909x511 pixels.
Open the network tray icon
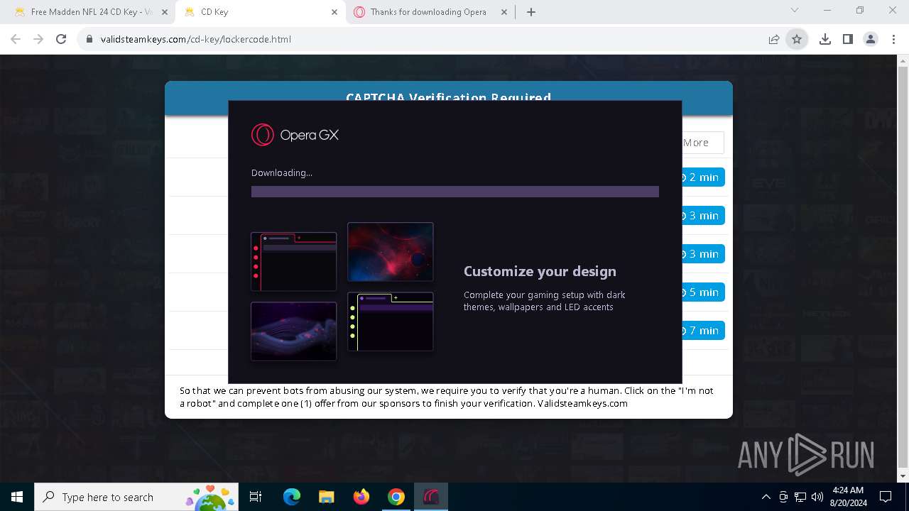pos(800,497)
